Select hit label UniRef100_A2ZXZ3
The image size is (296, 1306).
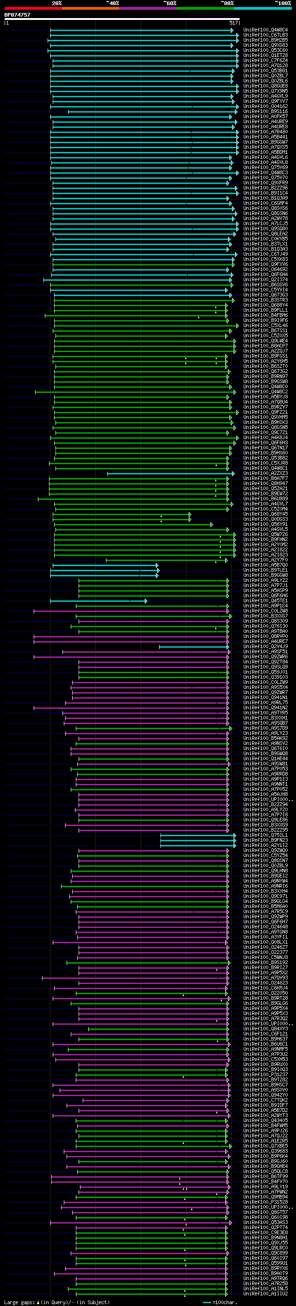[265, 473]
